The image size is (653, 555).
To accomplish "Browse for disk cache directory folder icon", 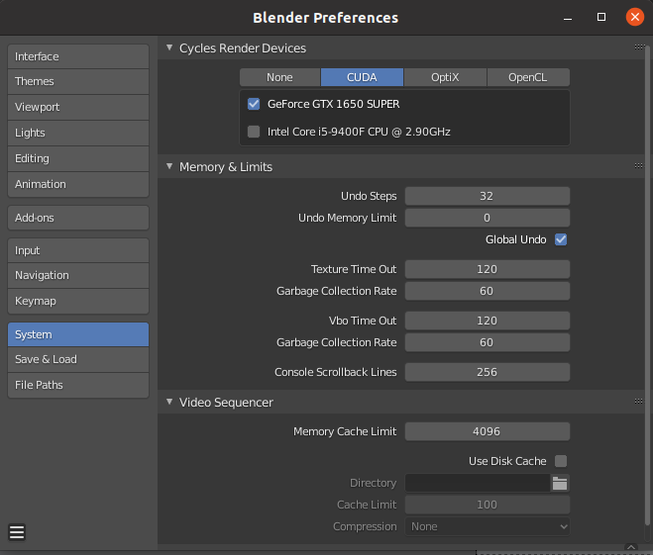I will tap(560, 483).
